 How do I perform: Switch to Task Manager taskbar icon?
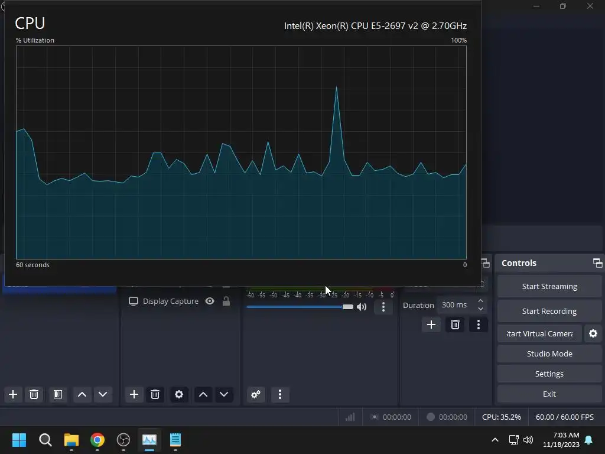(149, 440)
